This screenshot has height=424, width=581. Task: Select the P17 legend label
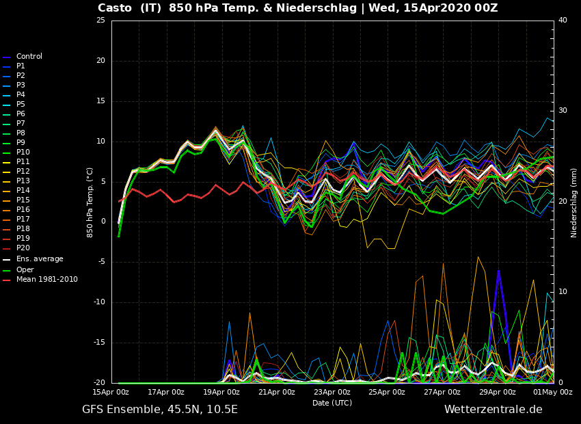click(23, 220)
